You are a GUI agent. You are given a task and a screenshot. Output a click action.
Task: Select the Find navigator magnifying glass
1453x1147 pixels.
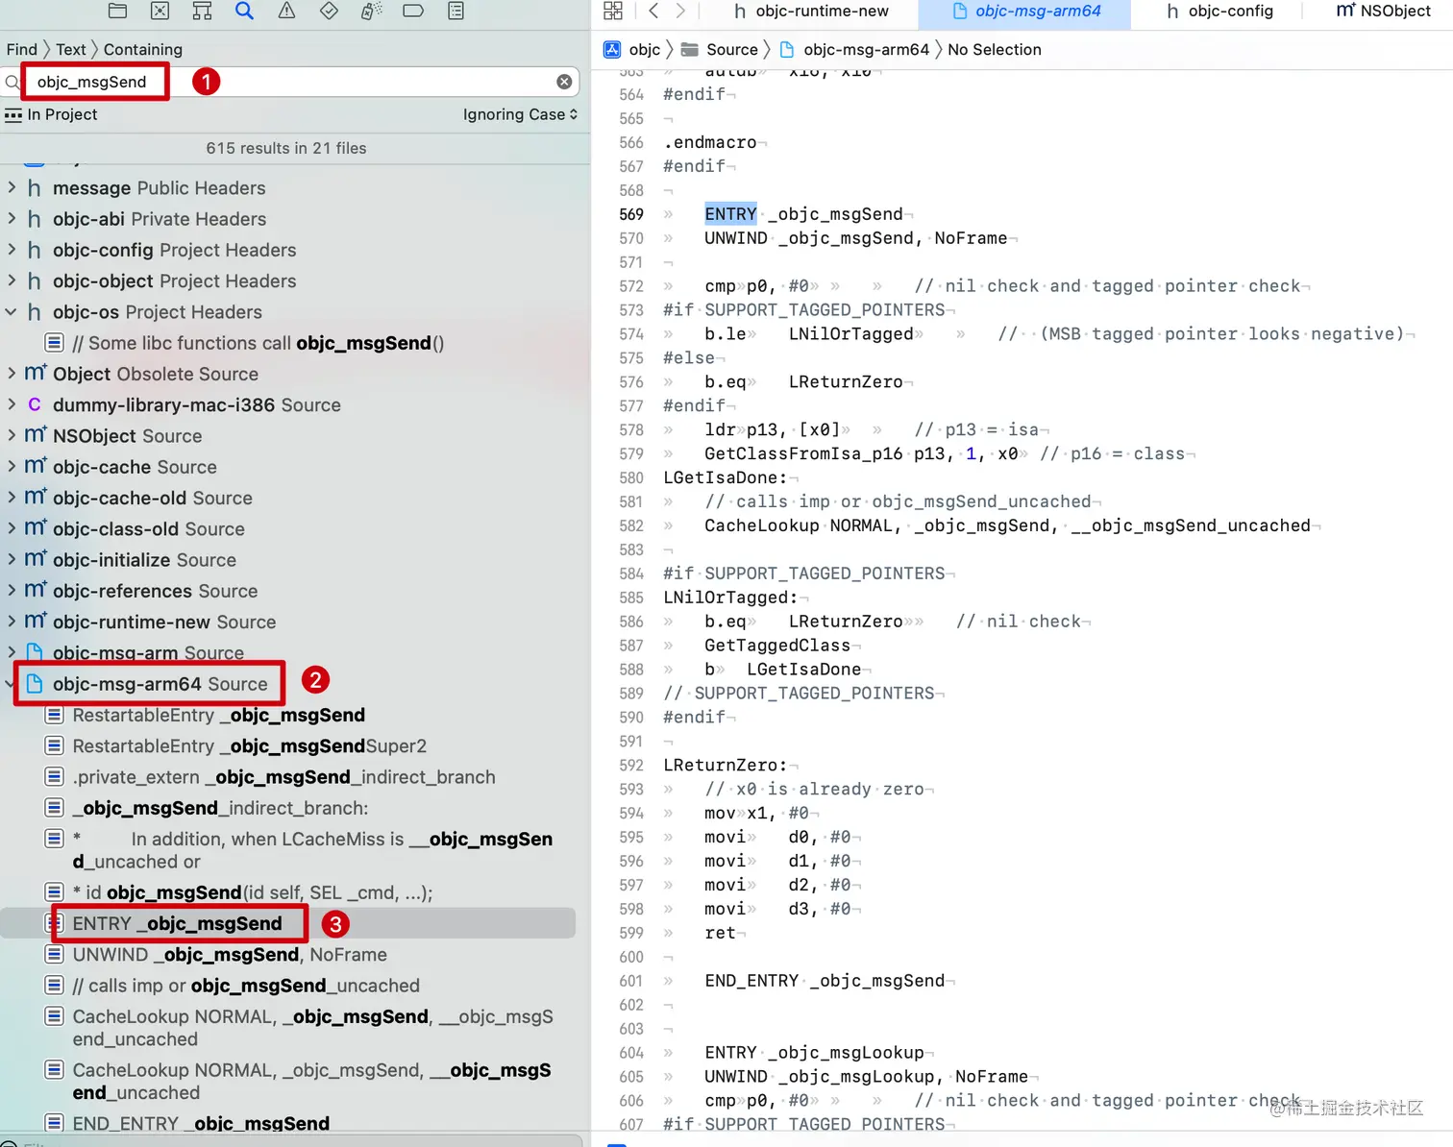[x=243, y=12]
